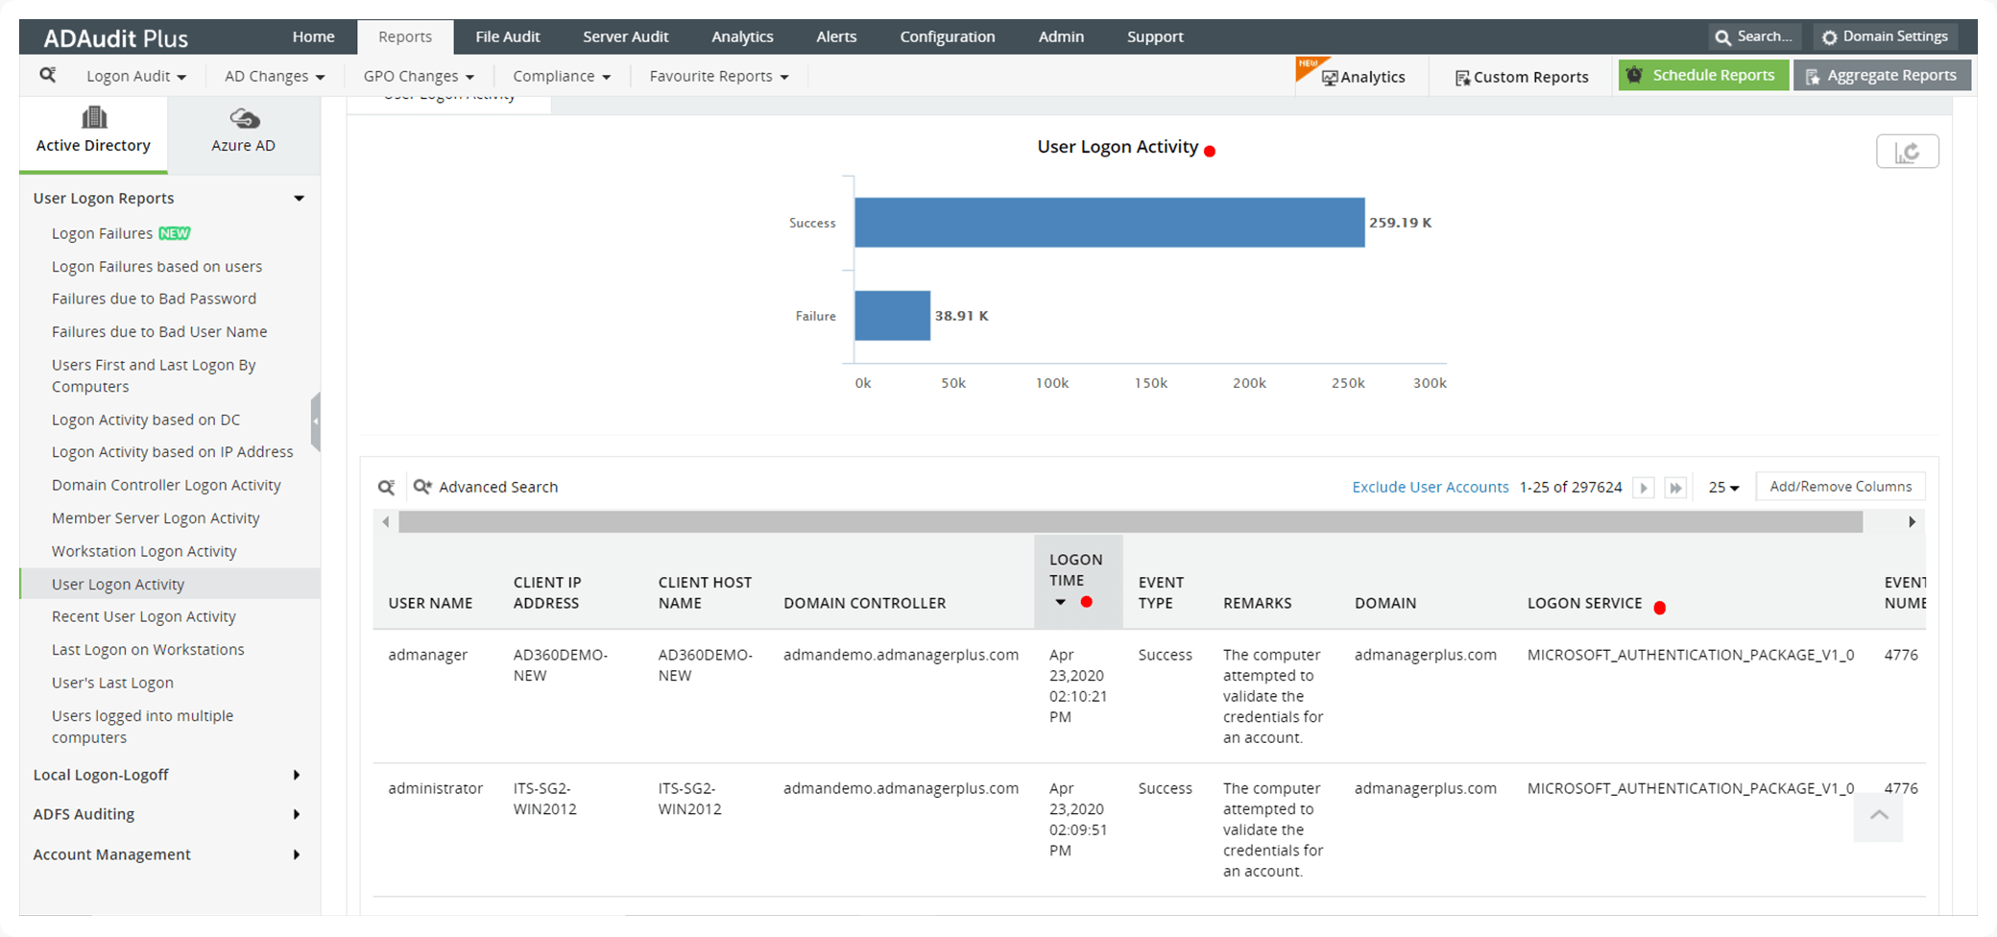Open the Admin tab
Viewport: 1997px width, 937px height.
coord(1061,36)
